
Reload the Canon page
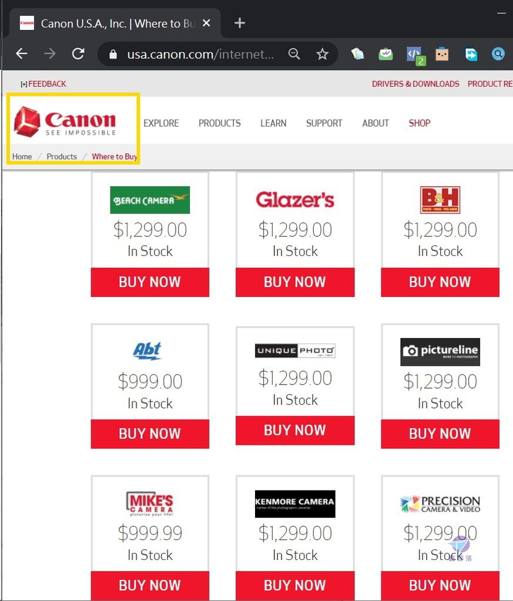78,53
